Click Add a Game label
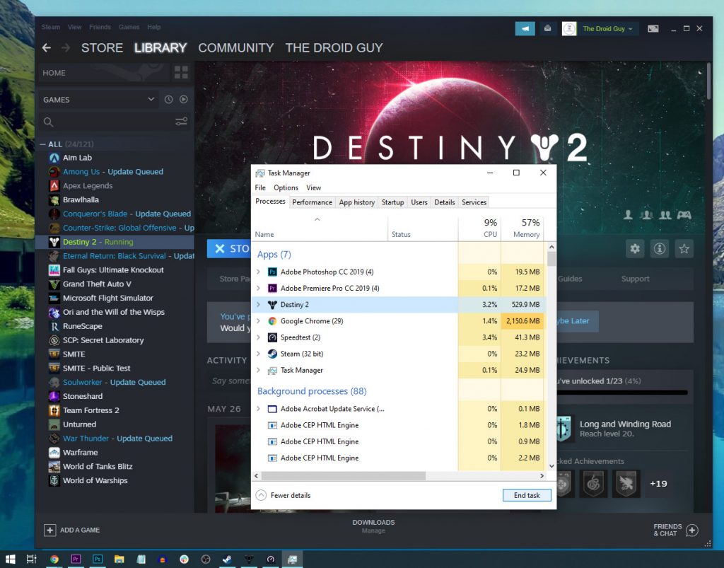Screen dimensions: 724x568 coord(80,530)
